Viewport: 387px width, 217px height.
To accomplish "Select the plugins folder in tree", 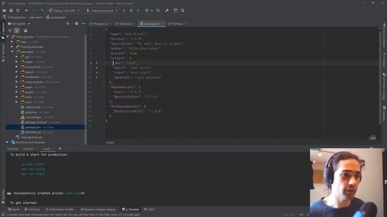I will (30, 92).
